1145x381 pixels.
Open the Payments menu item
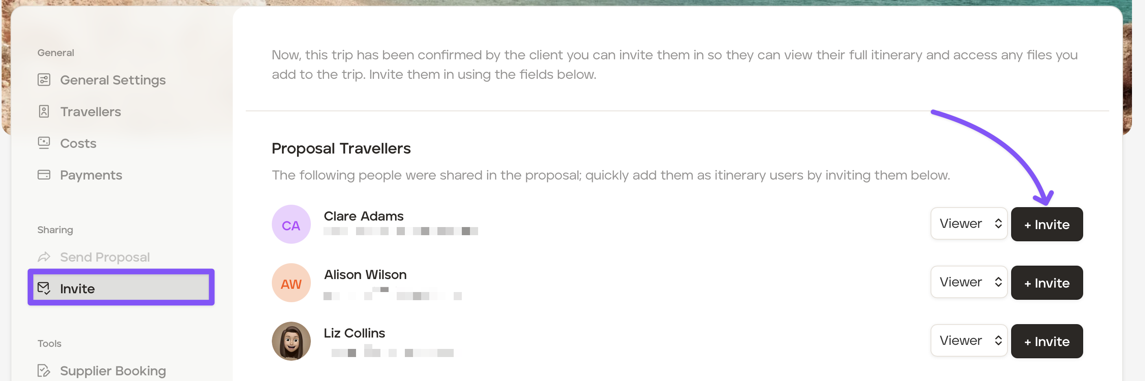click(x=91, y=175)
